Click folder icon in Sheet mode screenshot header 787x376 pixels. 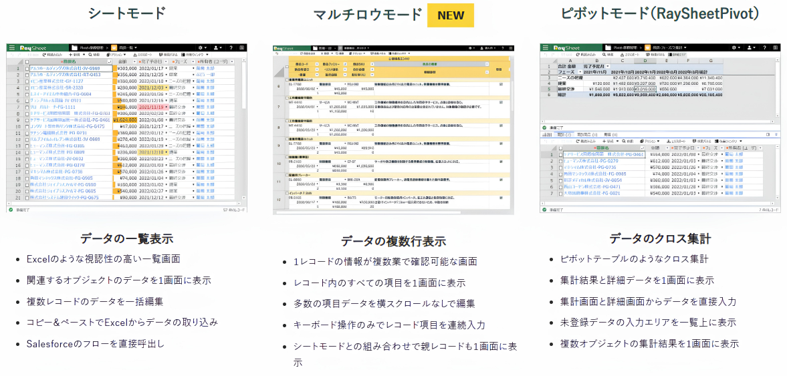click(74, 47)
